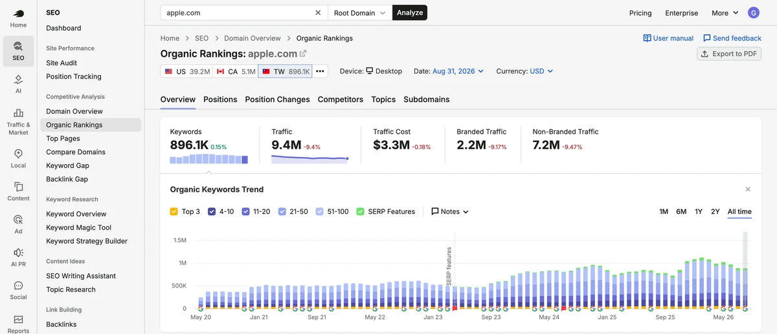Image resolution: width=777 pixels, height=334 pixels.
Task: Open the Pricing link
Action: click(640, 13)
